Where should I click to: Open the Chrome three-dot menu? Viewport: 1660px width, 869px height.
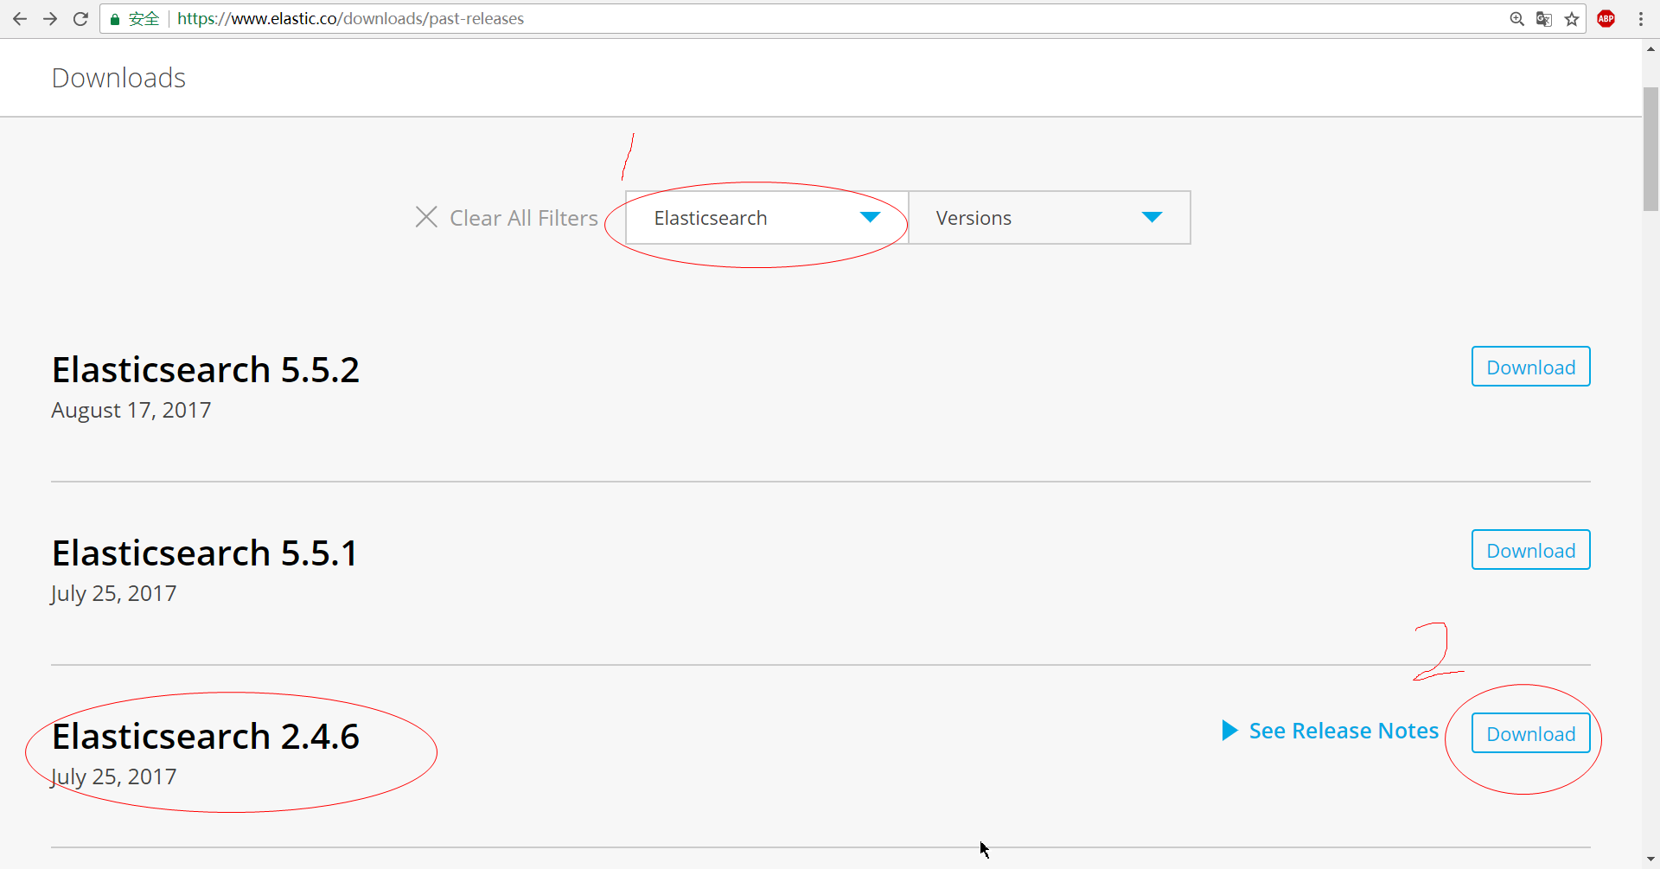pyautogui.click(x=1641, y=19)
